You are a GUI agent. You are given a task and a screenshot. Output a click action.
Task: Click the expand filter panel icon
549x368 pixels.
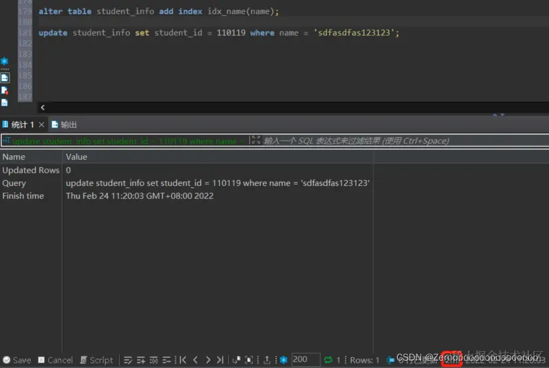click(x=256, y=141)
